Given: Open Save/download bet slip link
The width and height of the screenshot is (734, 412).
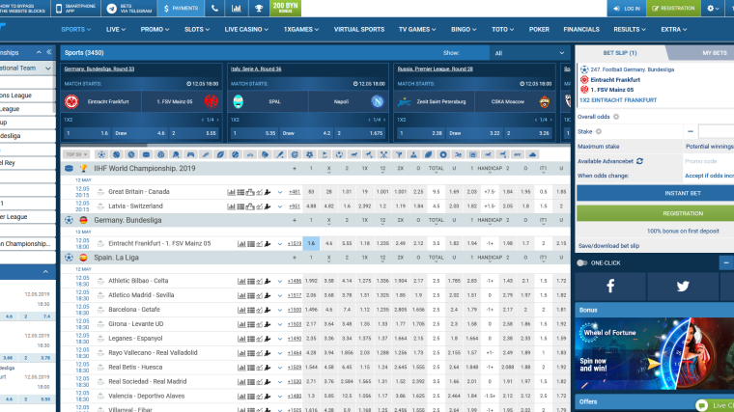Looking at the screenshot, I should coord(608,245).
